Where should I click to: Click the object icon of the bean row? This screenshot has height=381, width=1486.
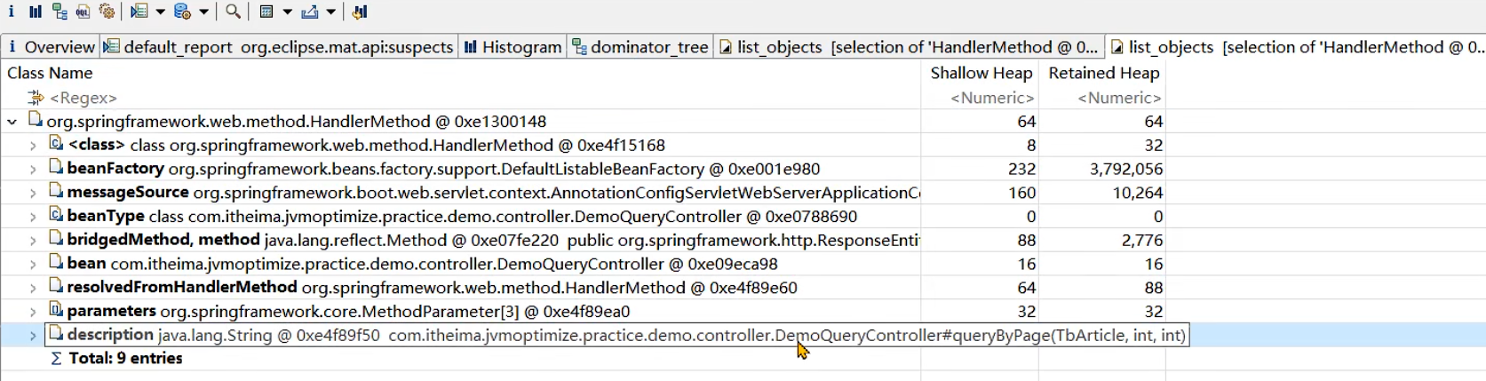[x=56, y=262]
